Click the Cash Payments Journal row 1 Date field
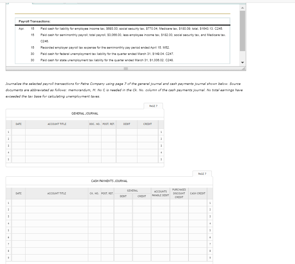The height and width of the screenshot is (264, 295). coord(19,203)
